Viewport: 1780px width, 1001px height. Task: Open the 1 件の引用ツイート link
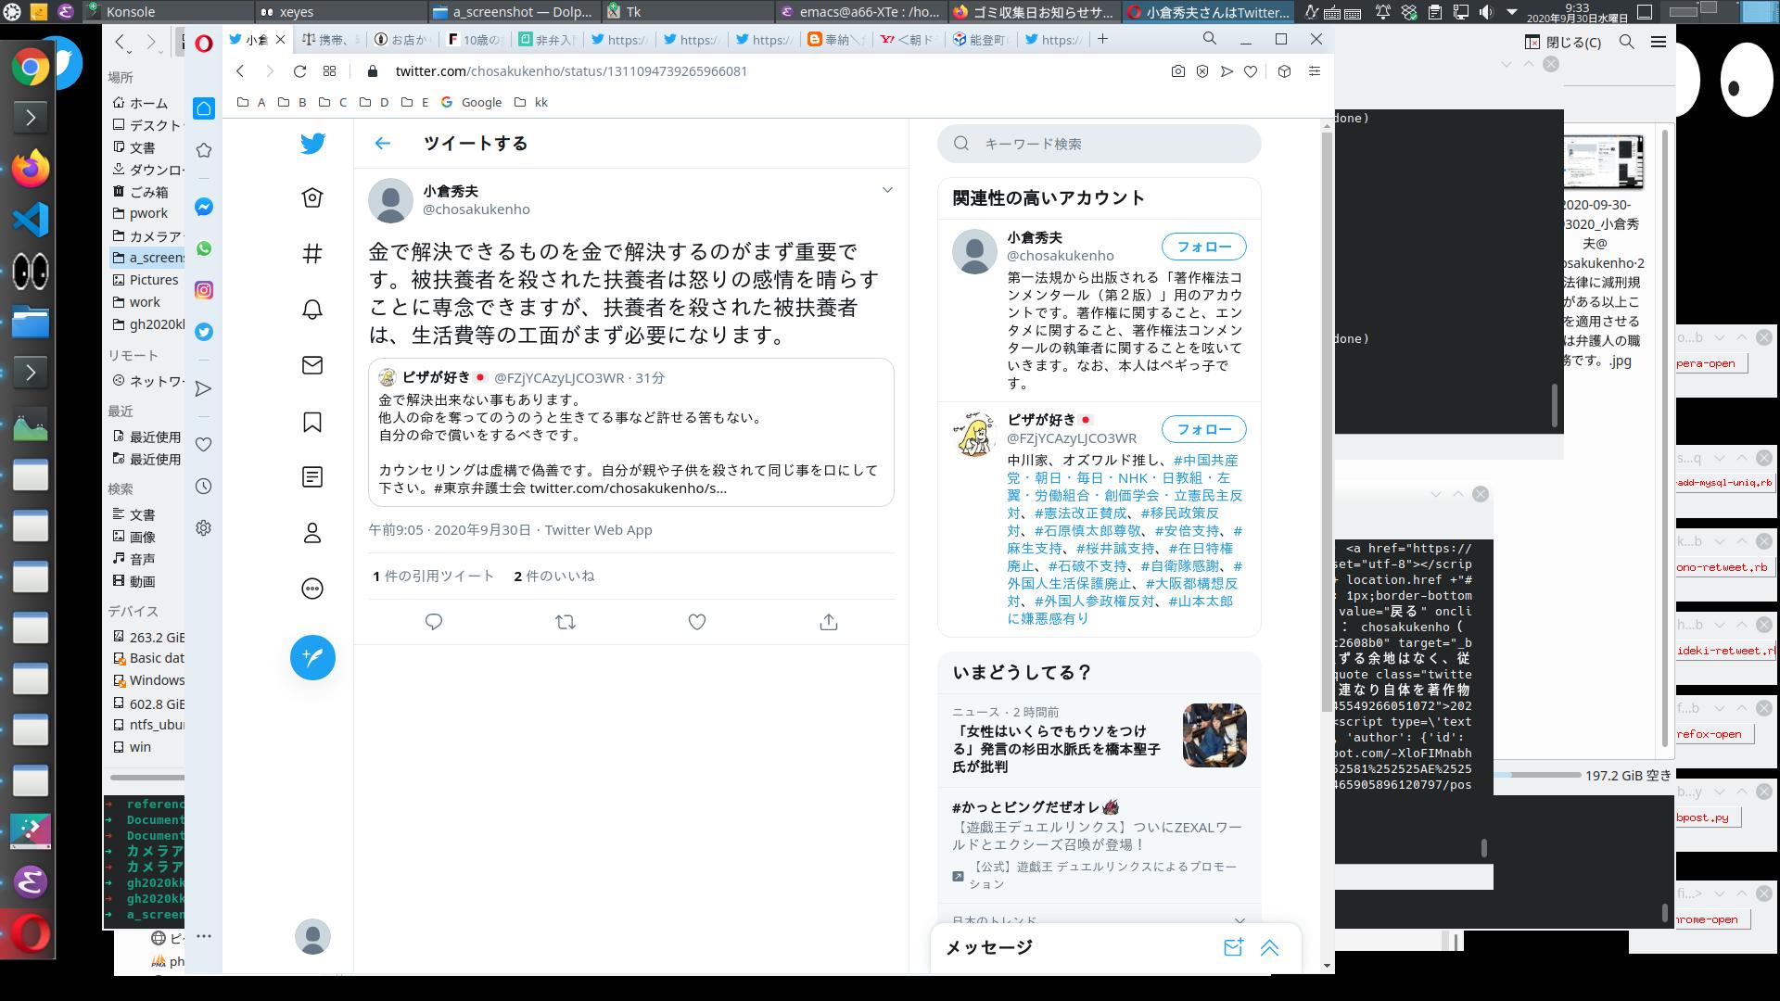434,577
